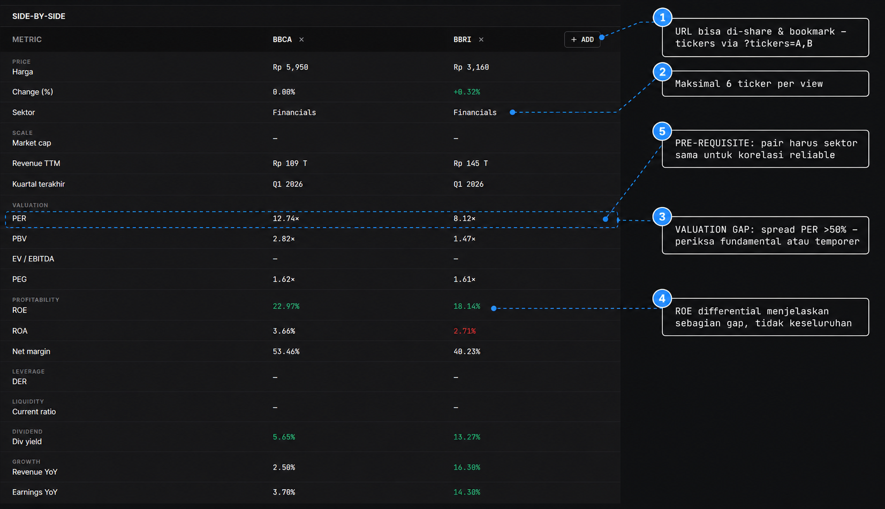Click the Current ratio row label
The image size is (885, 509).
(34, 412)
